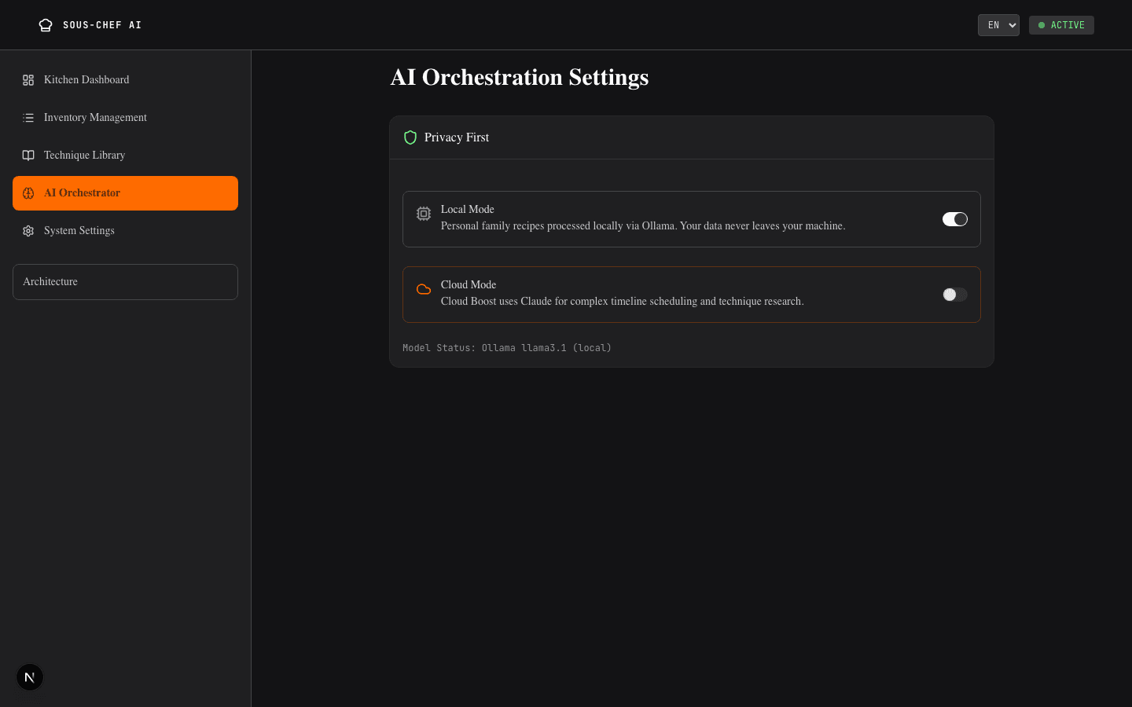
Task: Enable the Cloud Mode switch
Action: [955, 295]
